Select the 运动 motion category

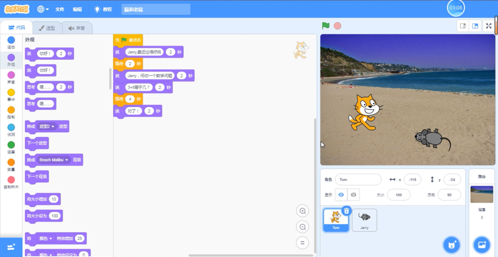11,43
